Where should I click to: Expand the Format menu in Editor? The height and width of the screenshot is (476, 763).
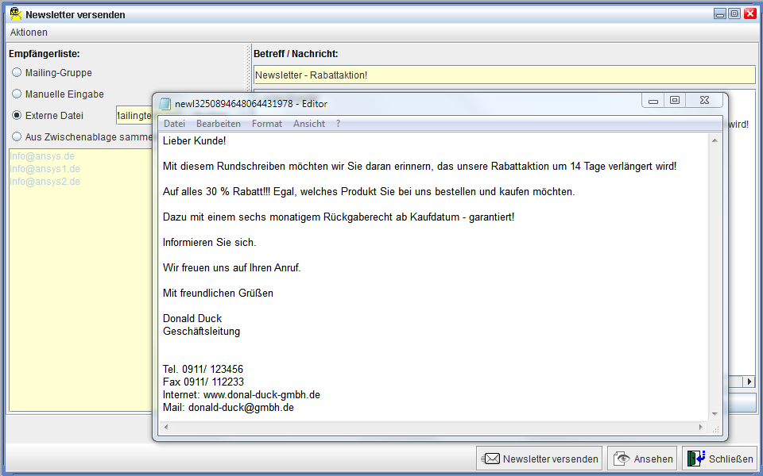click(267, 124)
